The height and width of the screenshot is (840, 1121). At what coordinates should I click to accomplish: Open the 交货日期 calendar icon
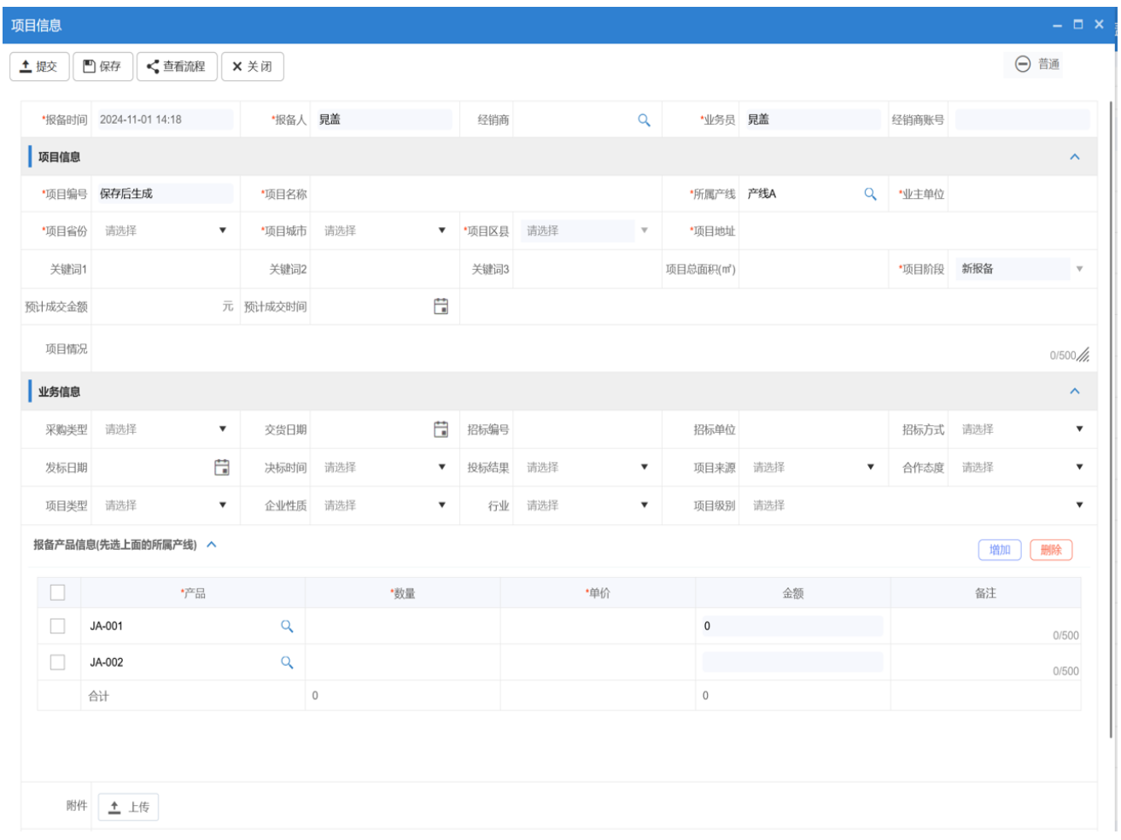[x=441, y=429]
